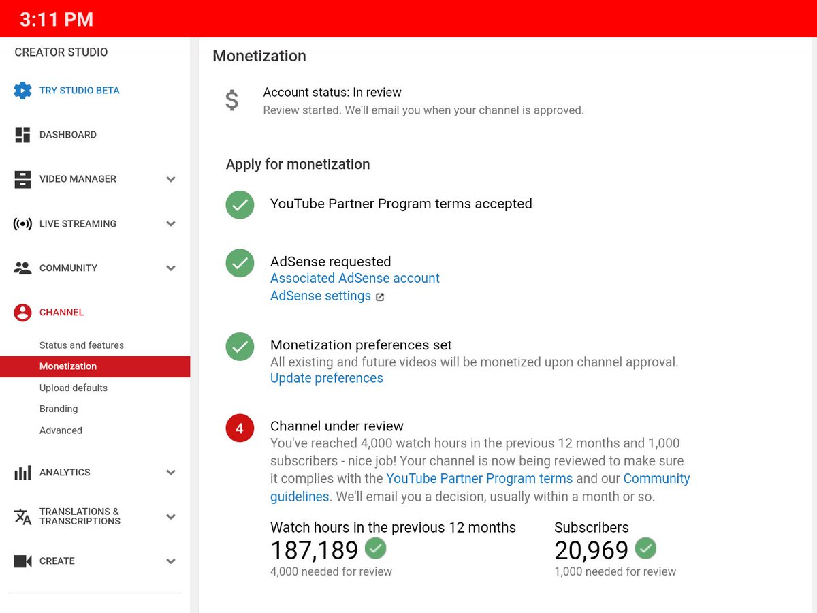The height and width of the screenshot is (613, 817).
Task: Open Translations & Transcriptions menu item
Action: coord(80,516)
